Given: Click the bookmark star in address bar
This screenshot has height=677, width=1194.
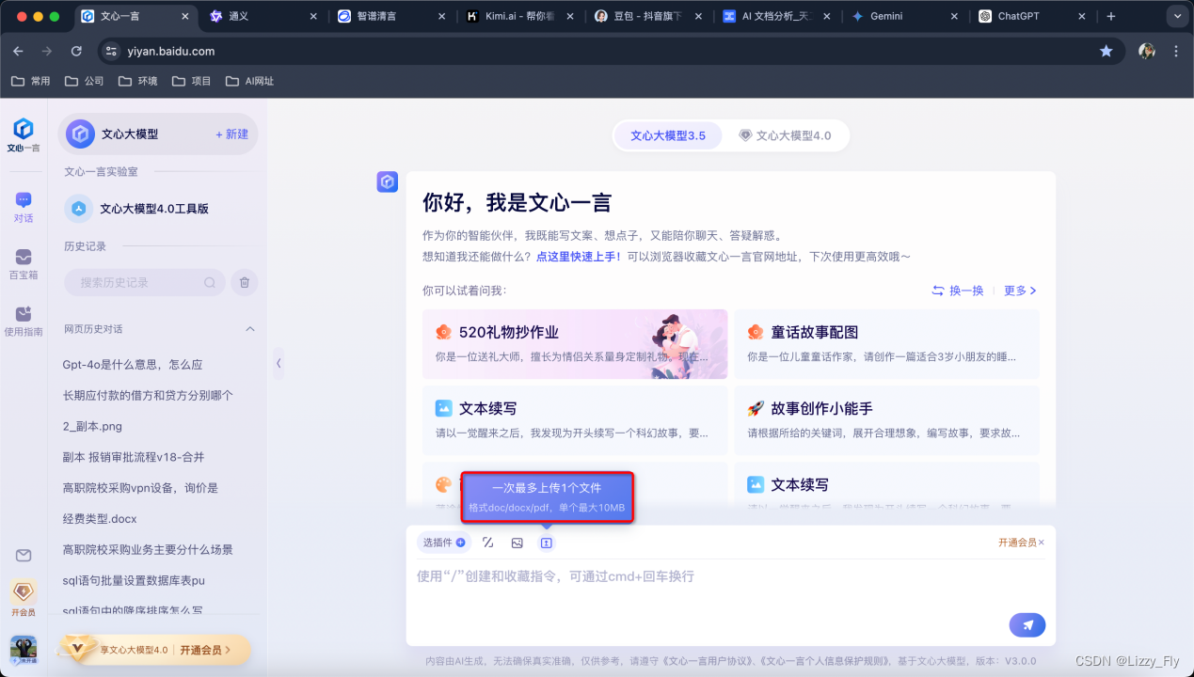Looking at the screenshot, I should 1106,51.
